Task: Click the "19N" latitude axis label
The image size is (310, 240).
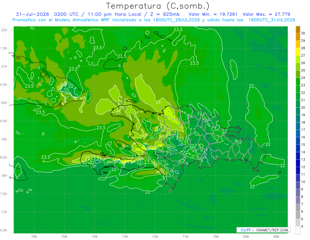Action: (4, 139)
